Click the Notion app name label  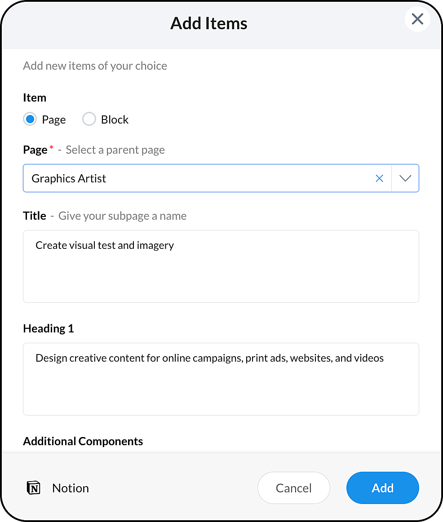click(71, 488)
